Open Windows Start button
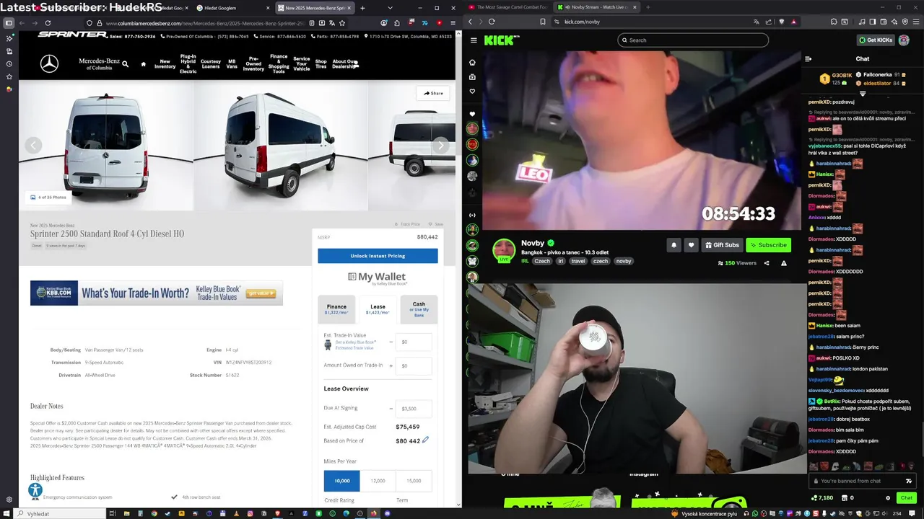Viewport: 924px width, 519px height. coord(7,514)
